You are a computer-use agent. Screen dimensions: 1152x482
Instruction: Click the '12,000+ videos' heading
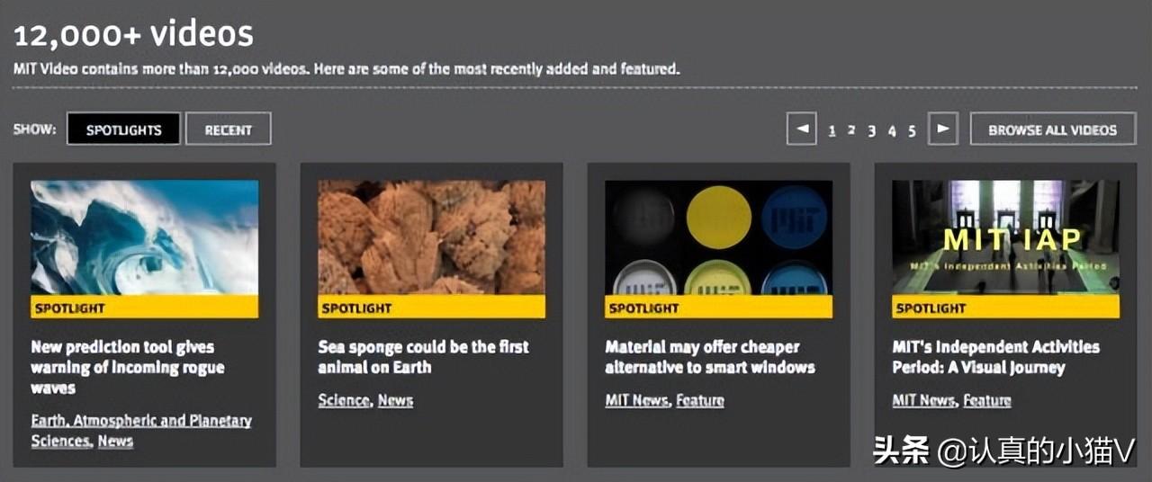pyautogui.click(x=133, y=34)
